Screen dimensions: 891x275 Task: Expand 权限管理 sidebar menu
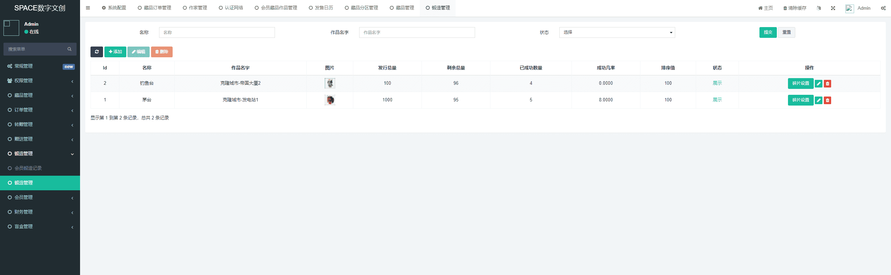click(x=40, y=81)
